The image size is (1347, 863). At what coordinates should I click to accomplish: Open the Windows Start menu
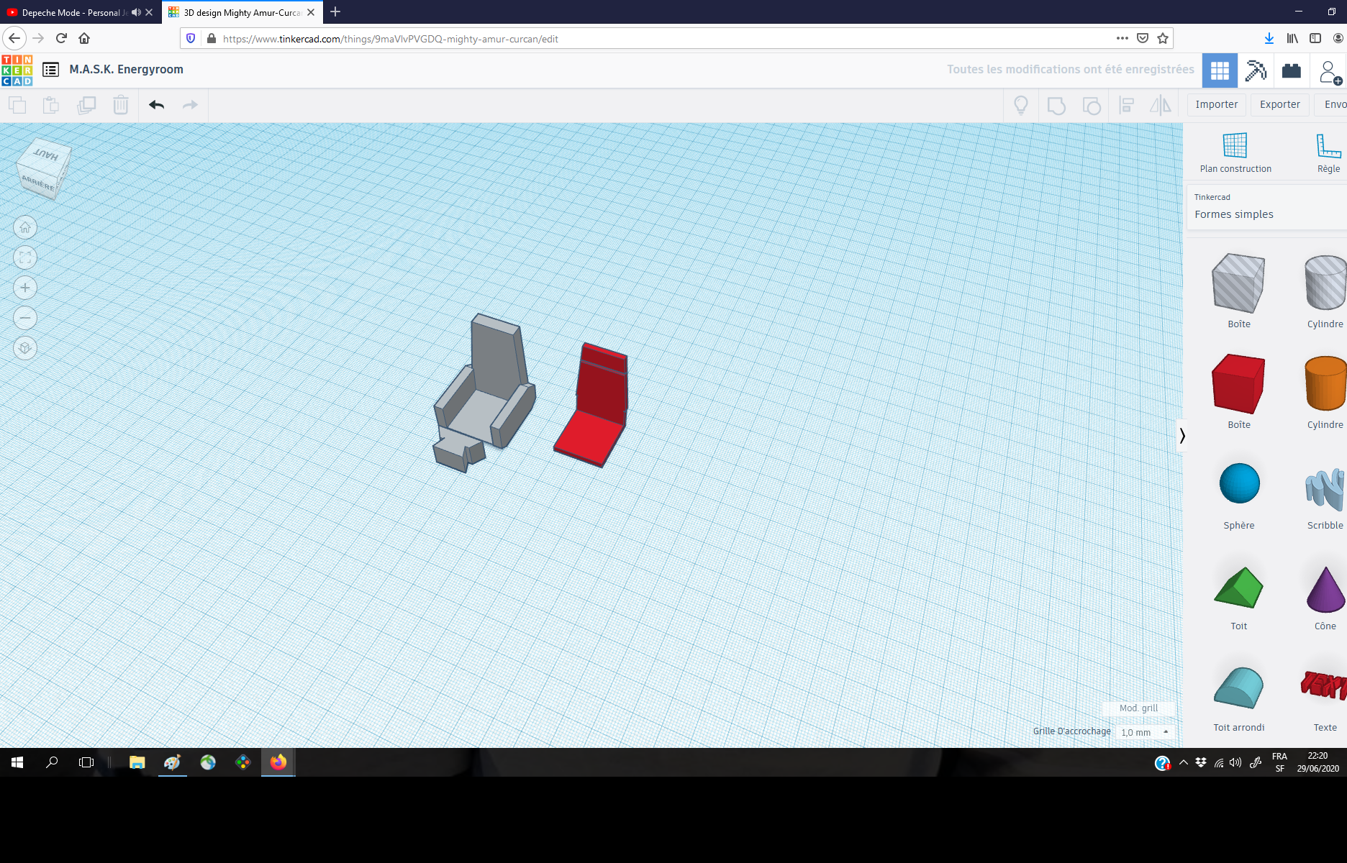tap(17, 762)
